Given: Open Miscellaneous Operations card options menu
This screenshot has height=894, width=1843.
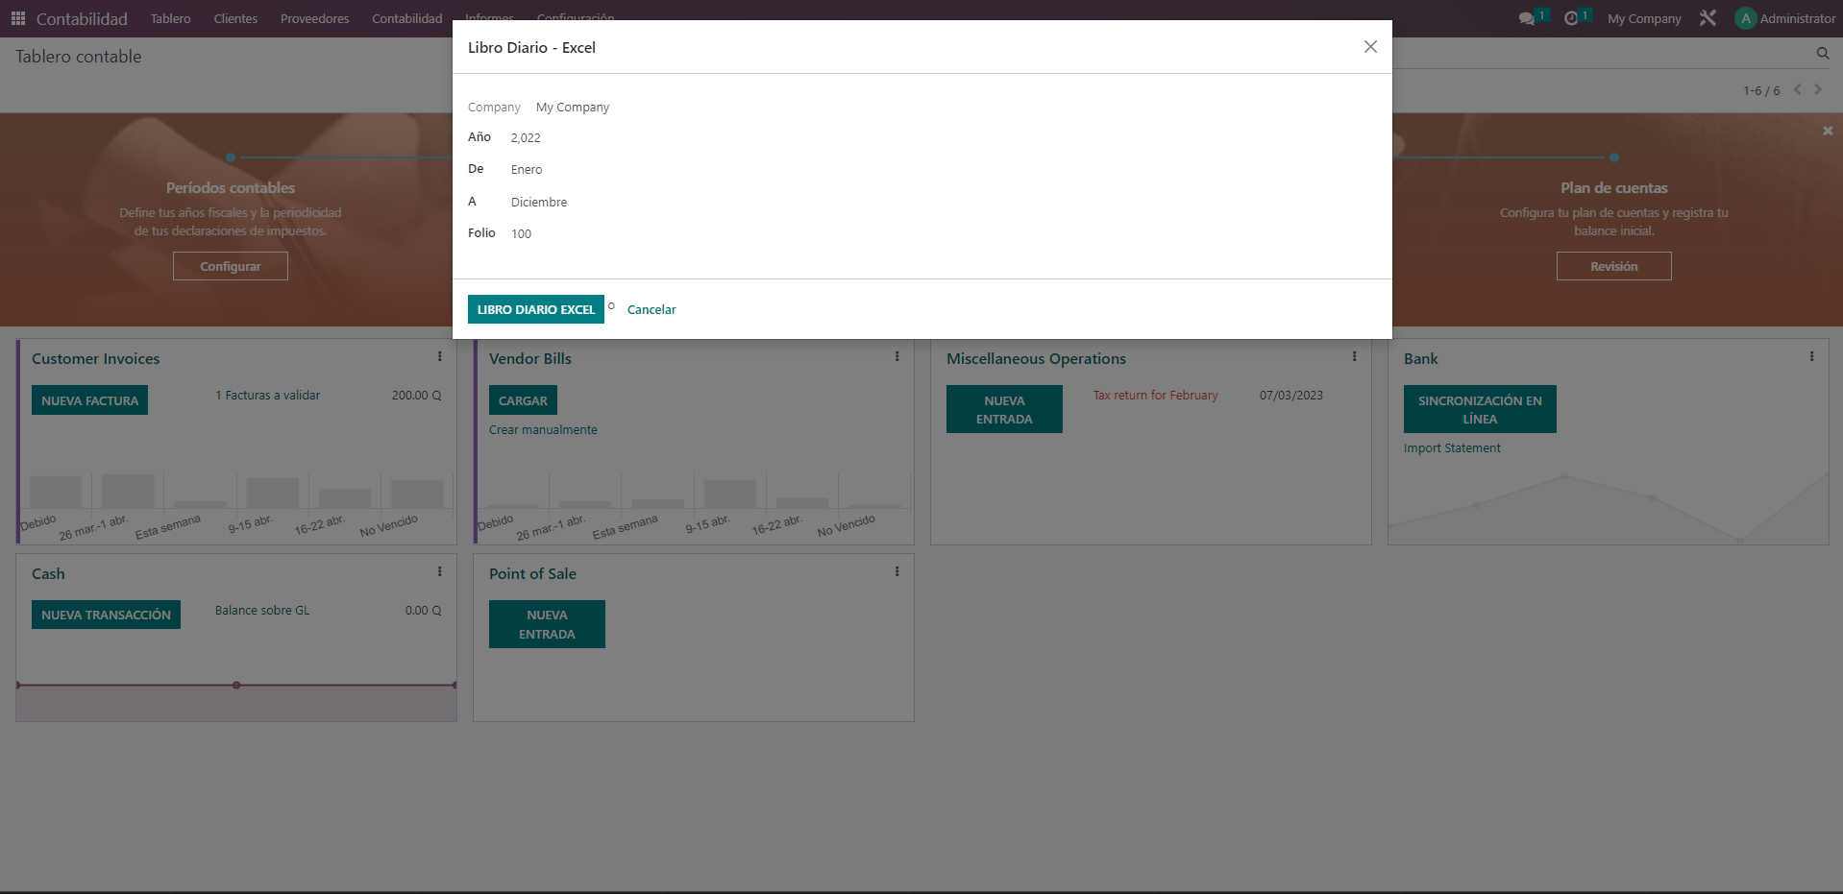Looking at the screenshot, I should point(1354,357).
